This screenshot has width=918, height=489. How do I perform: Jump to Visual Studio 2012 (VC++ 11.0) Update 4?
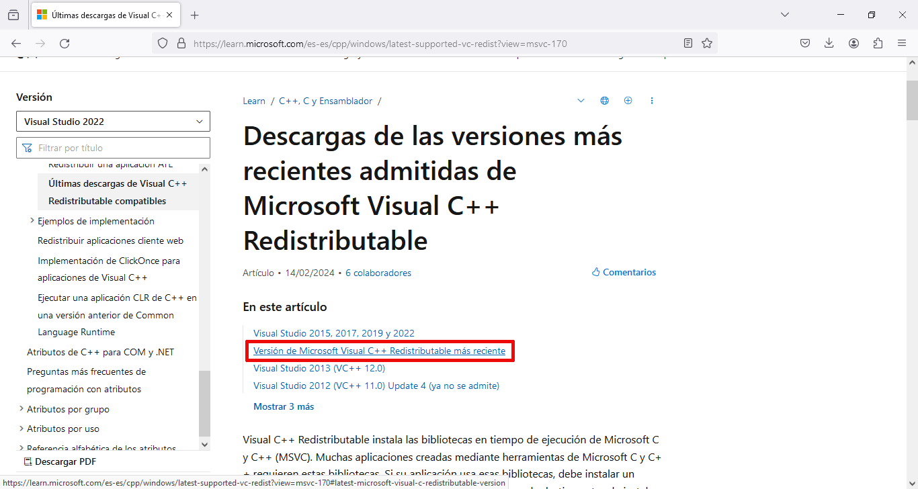376,386
